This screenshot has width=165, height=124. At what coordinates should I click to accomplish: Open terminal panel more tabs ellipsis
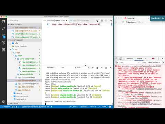63,68
